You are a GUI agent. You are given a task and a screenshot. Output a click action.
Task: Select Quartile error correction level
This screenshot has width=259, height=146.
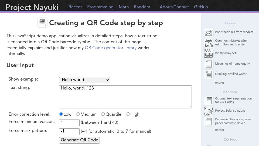click(103, 114)
